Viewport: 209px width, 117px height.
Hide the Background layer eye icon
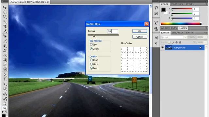tap(162, 47)
